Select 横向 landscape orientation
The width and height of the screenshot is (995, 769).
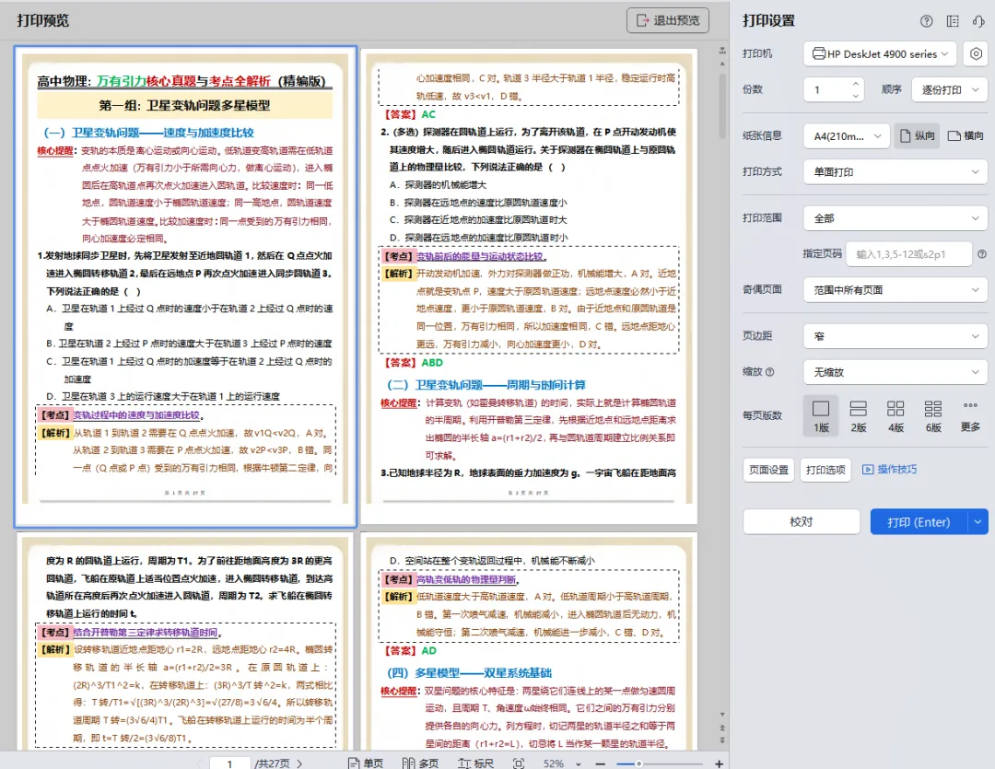(x=966, y=135)
